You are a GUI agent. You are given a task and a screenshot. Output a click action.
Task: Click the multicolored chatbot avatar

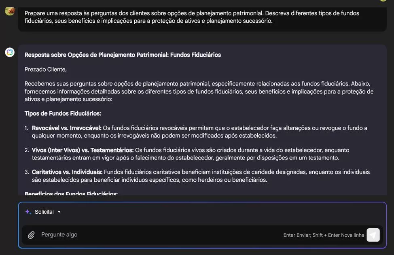9,52
